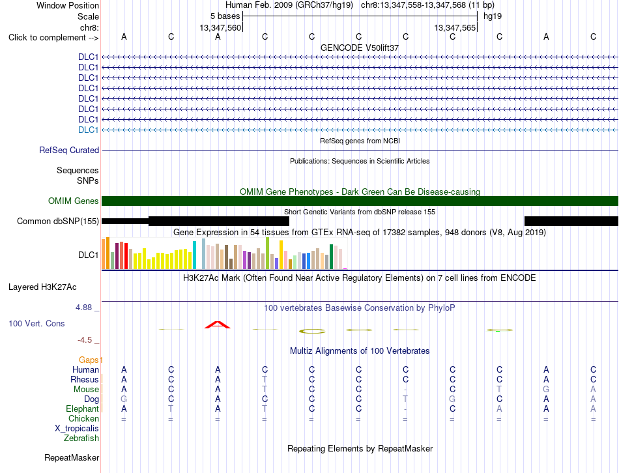Click the H3K27Ac Mark ENCODE track title
The height and width of the screenshot is (473, 619).
[x=360, y=278]
